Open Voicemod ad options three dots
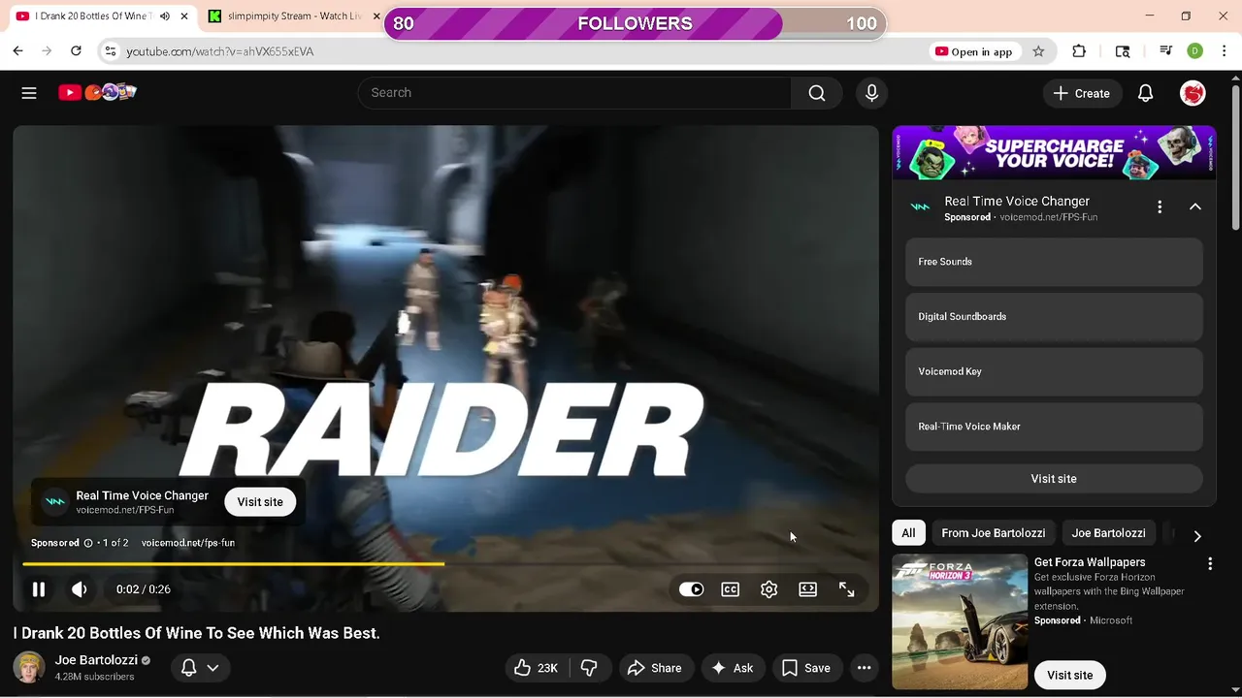Viewport: 1242px width, 698px height. 1160,206
